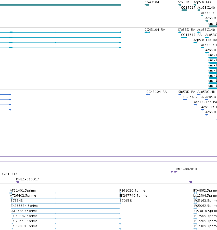Click the CG43104 gene arrow glyph
217x230 pixels.
click(x=147, y=5)
